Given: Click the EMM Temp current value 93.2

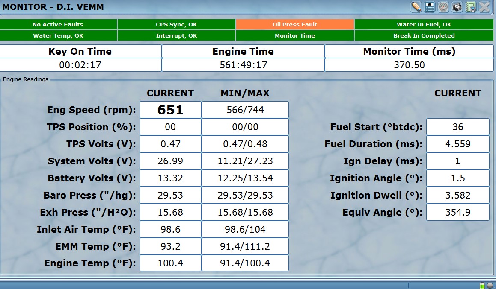Looking at the screenshot, I should point(170,246).
